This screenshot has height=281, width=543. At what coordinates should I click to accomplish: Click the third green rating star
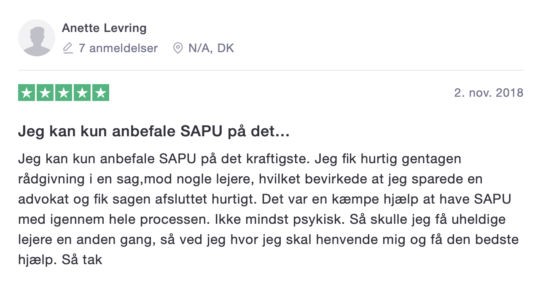click(64, 93)
